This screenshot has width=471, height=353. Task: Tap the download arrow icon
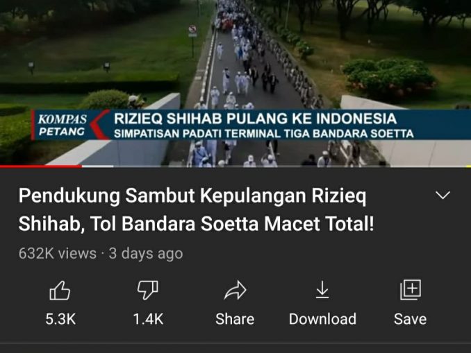click(x=322, y=290)
